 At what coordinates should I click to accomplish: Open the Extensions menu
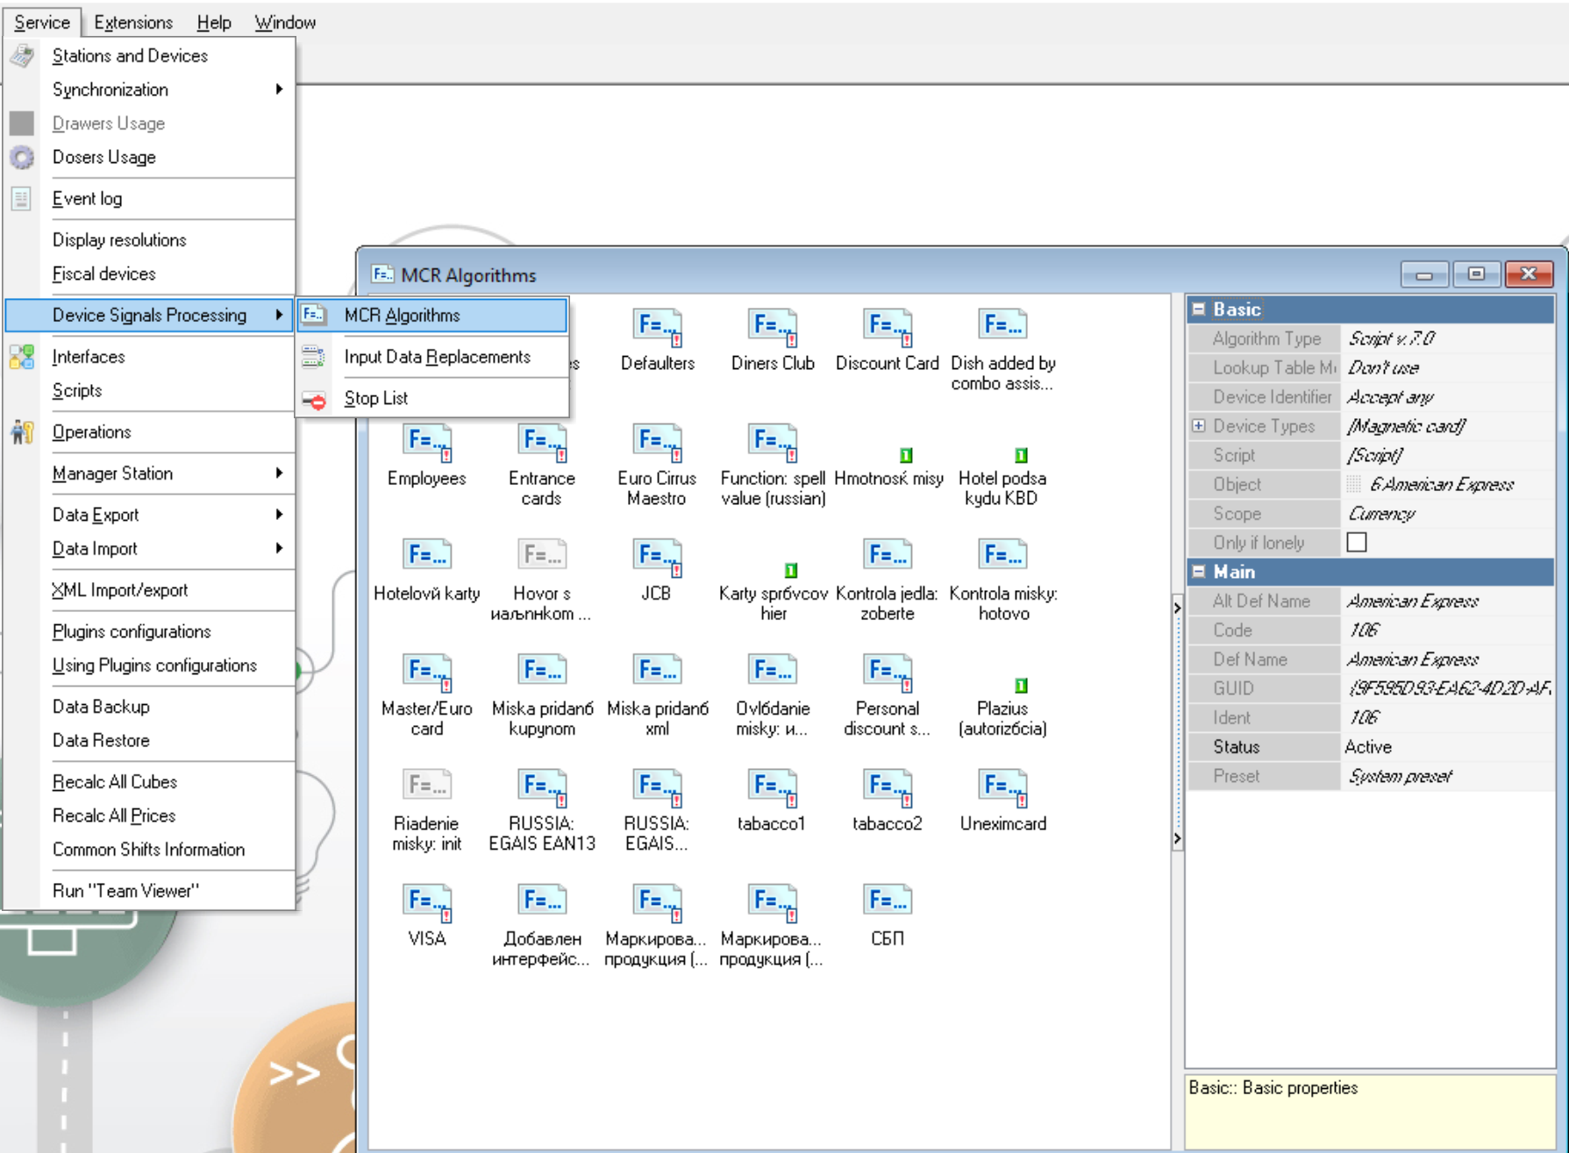(133, 23)
